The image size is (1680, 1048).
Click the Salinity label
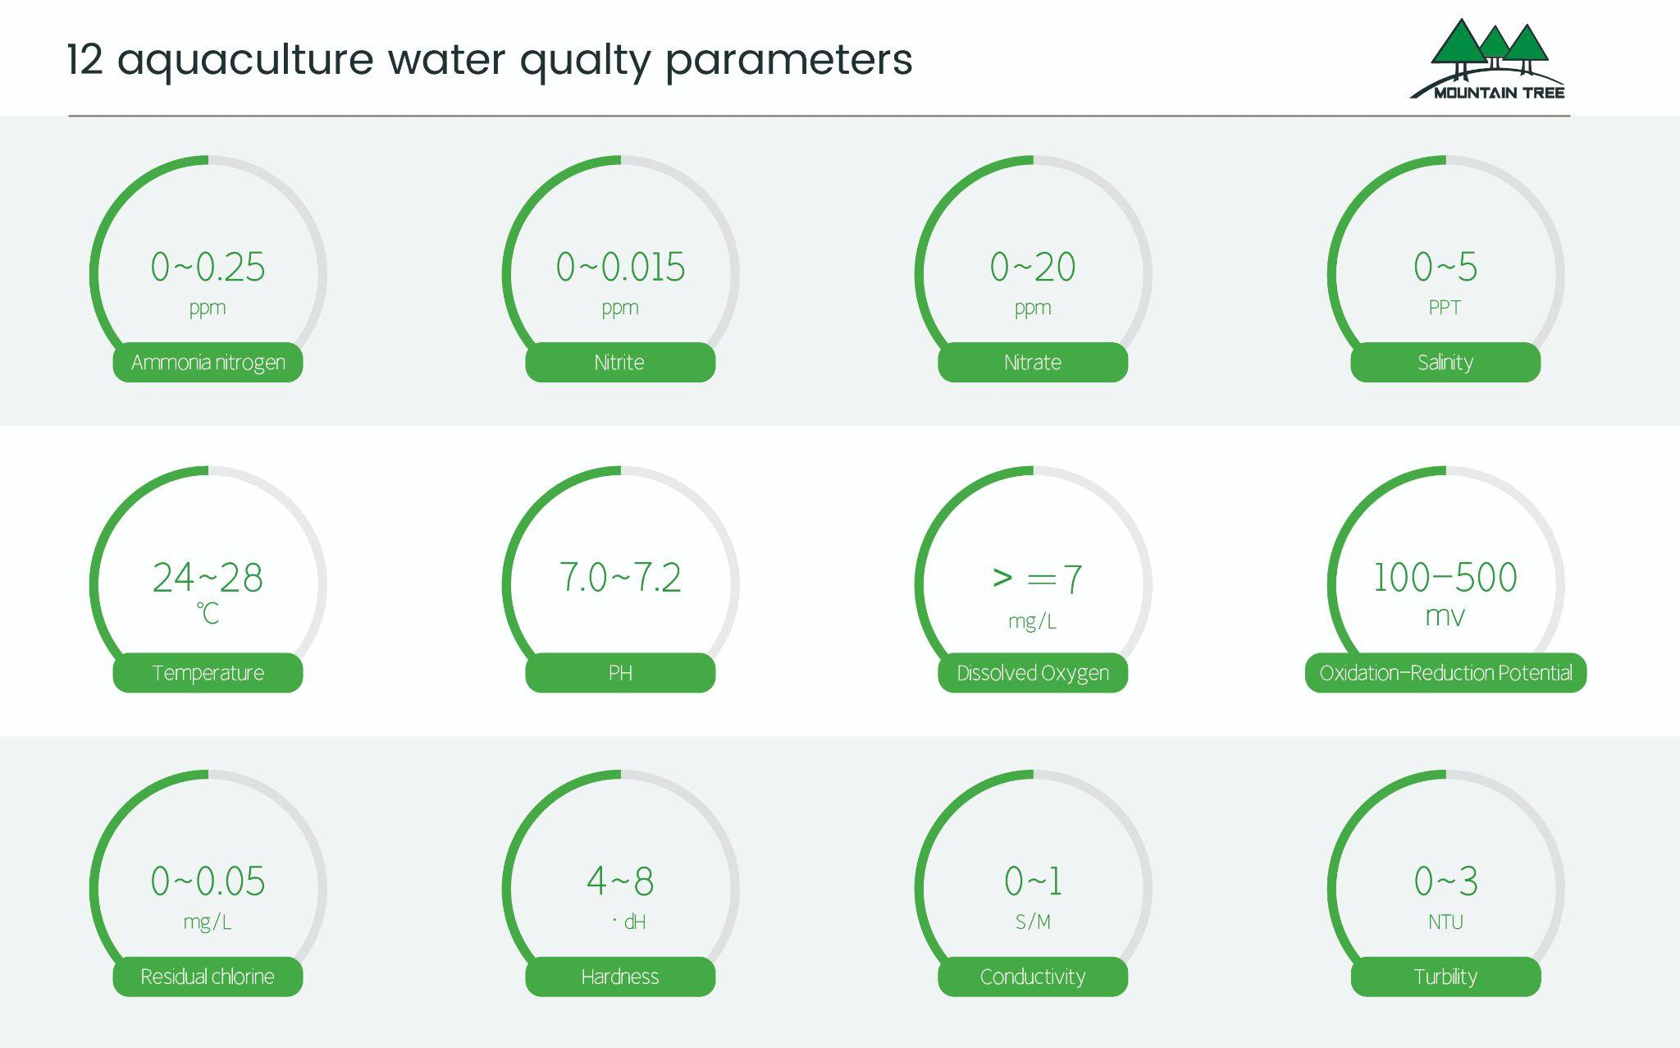pos(1445,362)
